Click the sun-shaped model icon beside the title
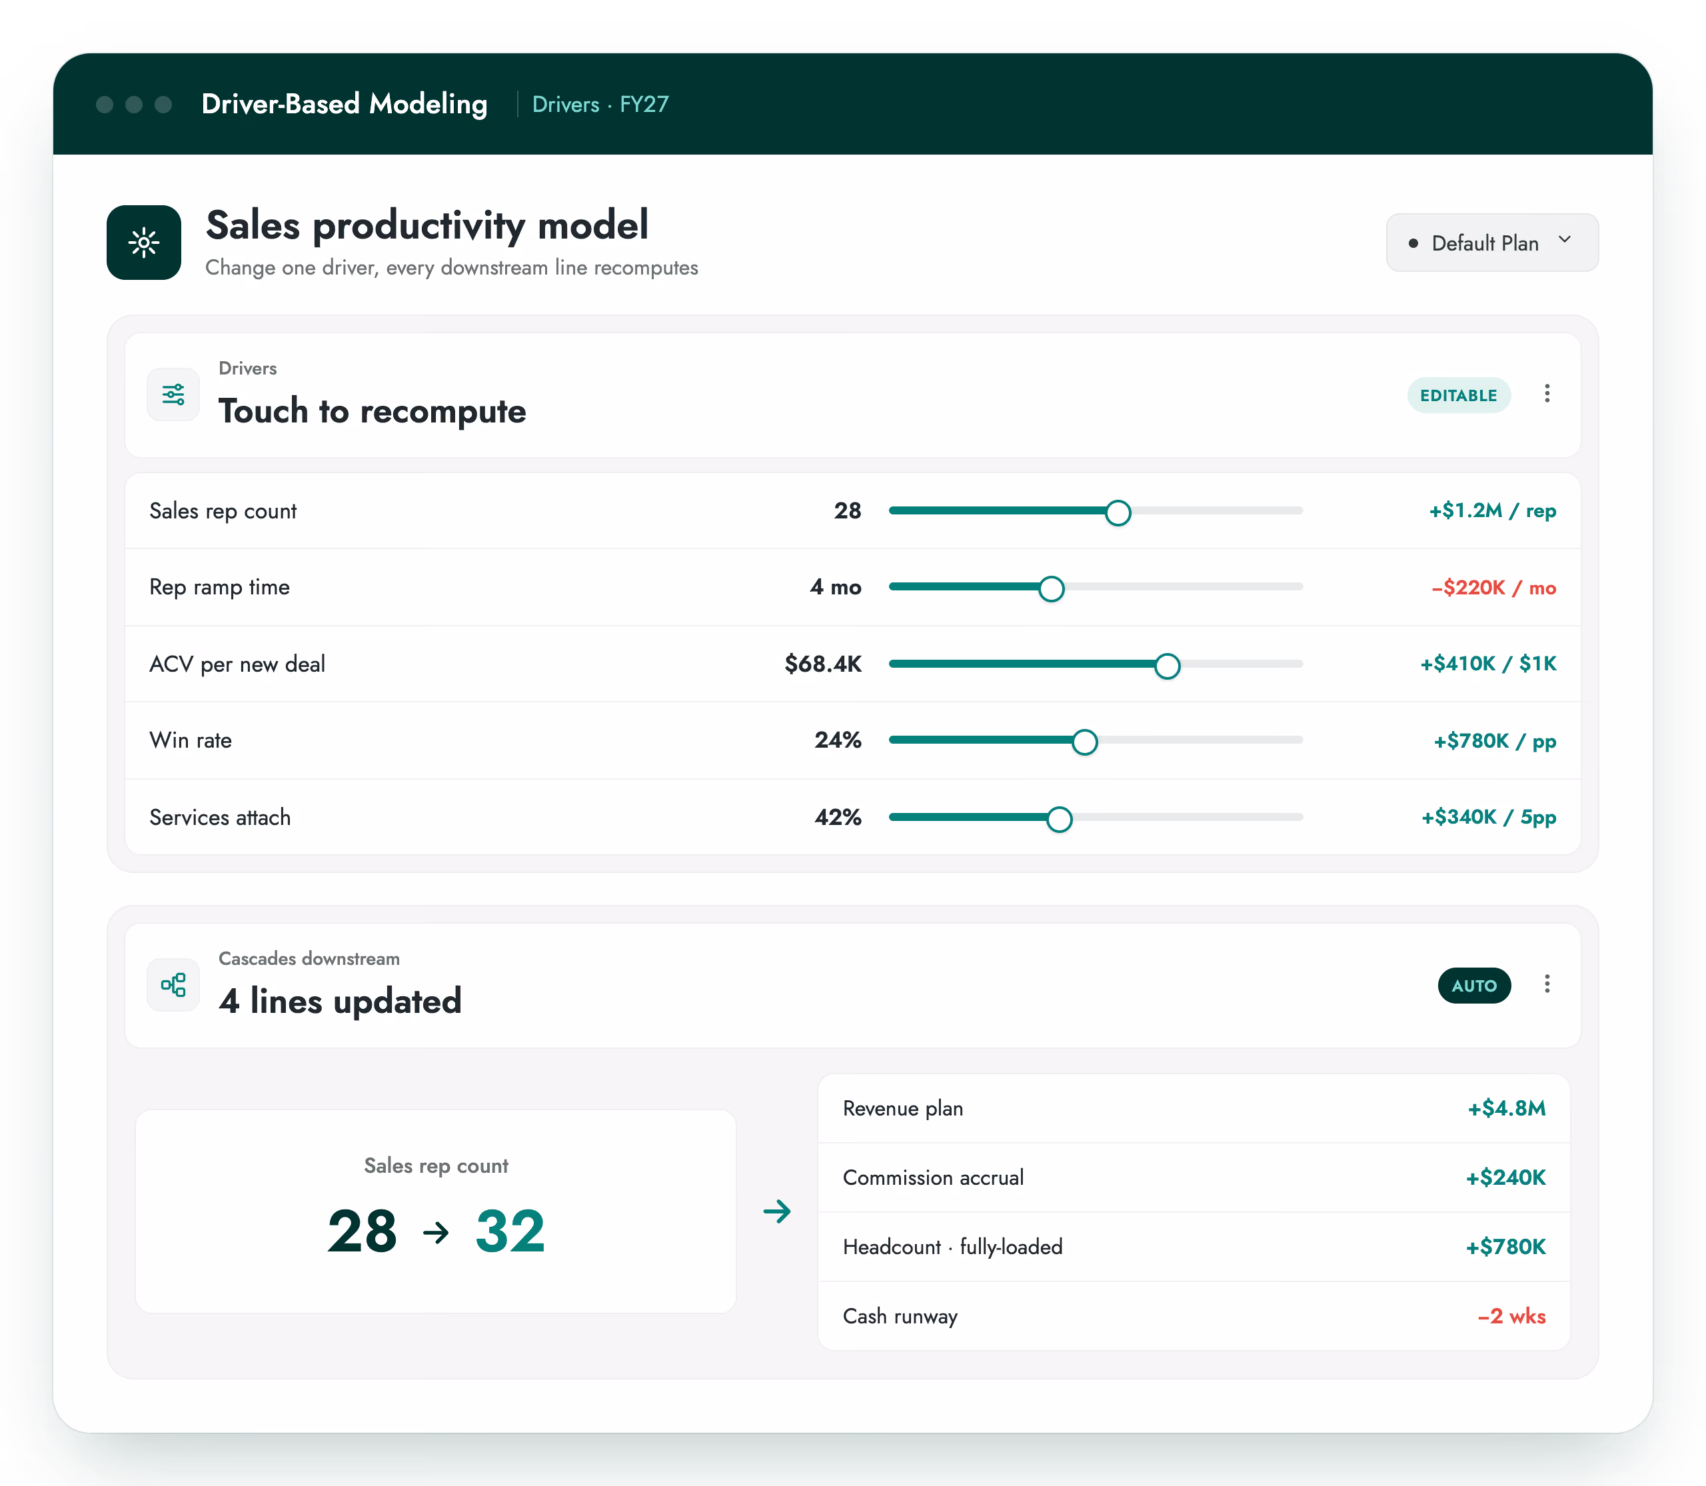The height and width of the screenshot is (1486, 1706). tap(143, 242)
